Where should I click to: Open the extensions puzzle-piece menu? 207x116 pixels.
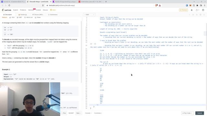click(x=197, y=5)
